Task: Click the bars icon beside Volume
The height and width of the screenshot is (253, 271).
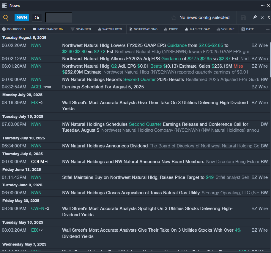Action: point(218,29)
